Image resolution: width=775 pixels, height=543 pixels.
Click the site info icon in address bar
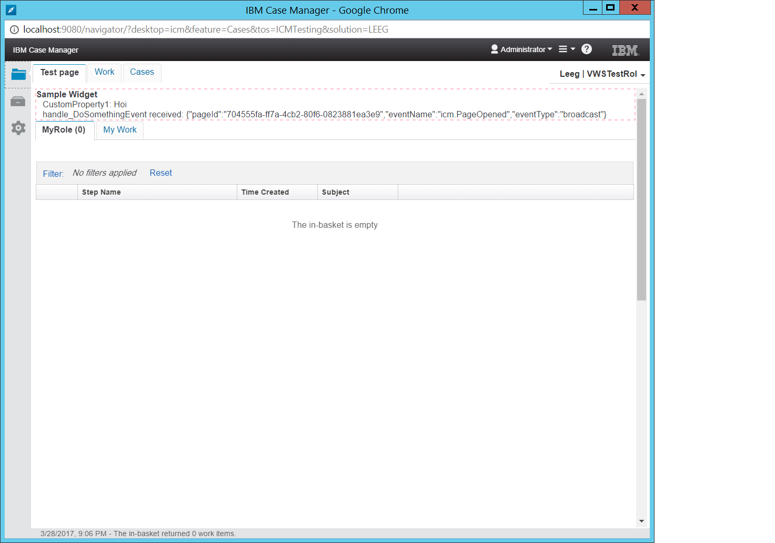(14, 29)
